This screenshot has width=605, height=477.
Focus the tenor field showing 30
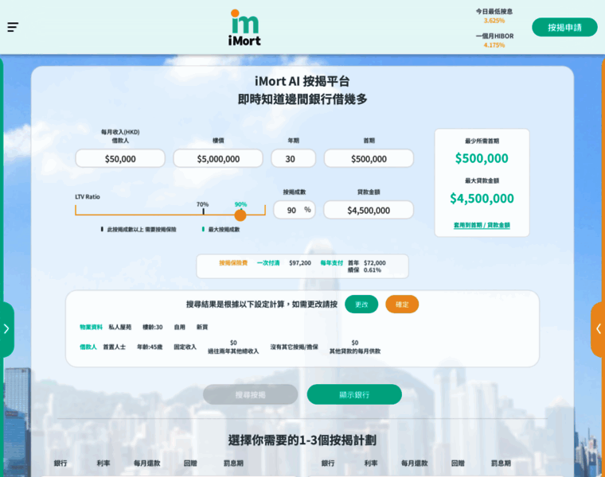[293, 159]
